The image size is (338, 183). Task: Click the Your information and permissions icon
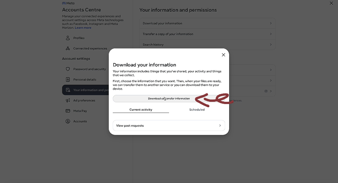68,90
